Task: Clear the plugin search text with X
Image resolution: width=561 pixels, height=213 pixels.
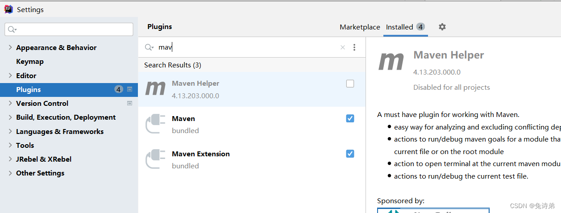Action: tap(343, 47)
